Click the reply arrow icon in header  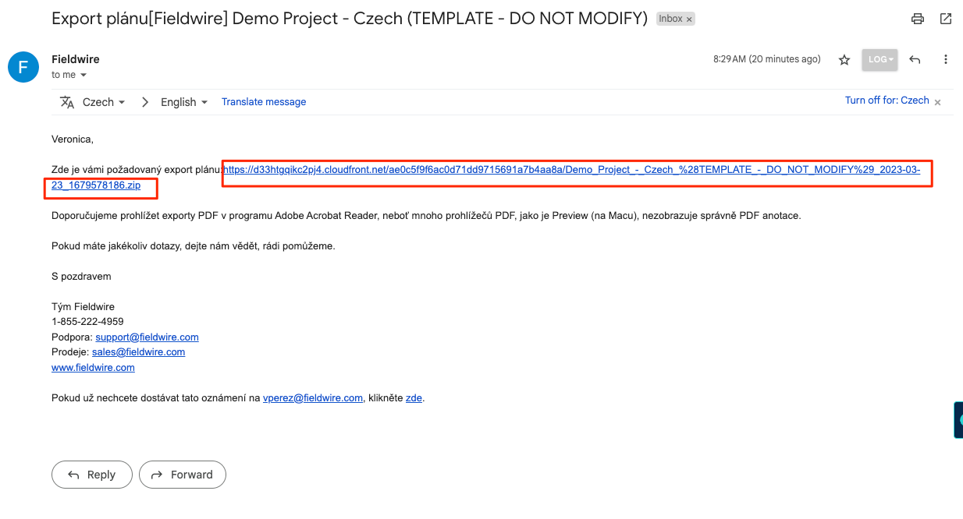point(915,59)
